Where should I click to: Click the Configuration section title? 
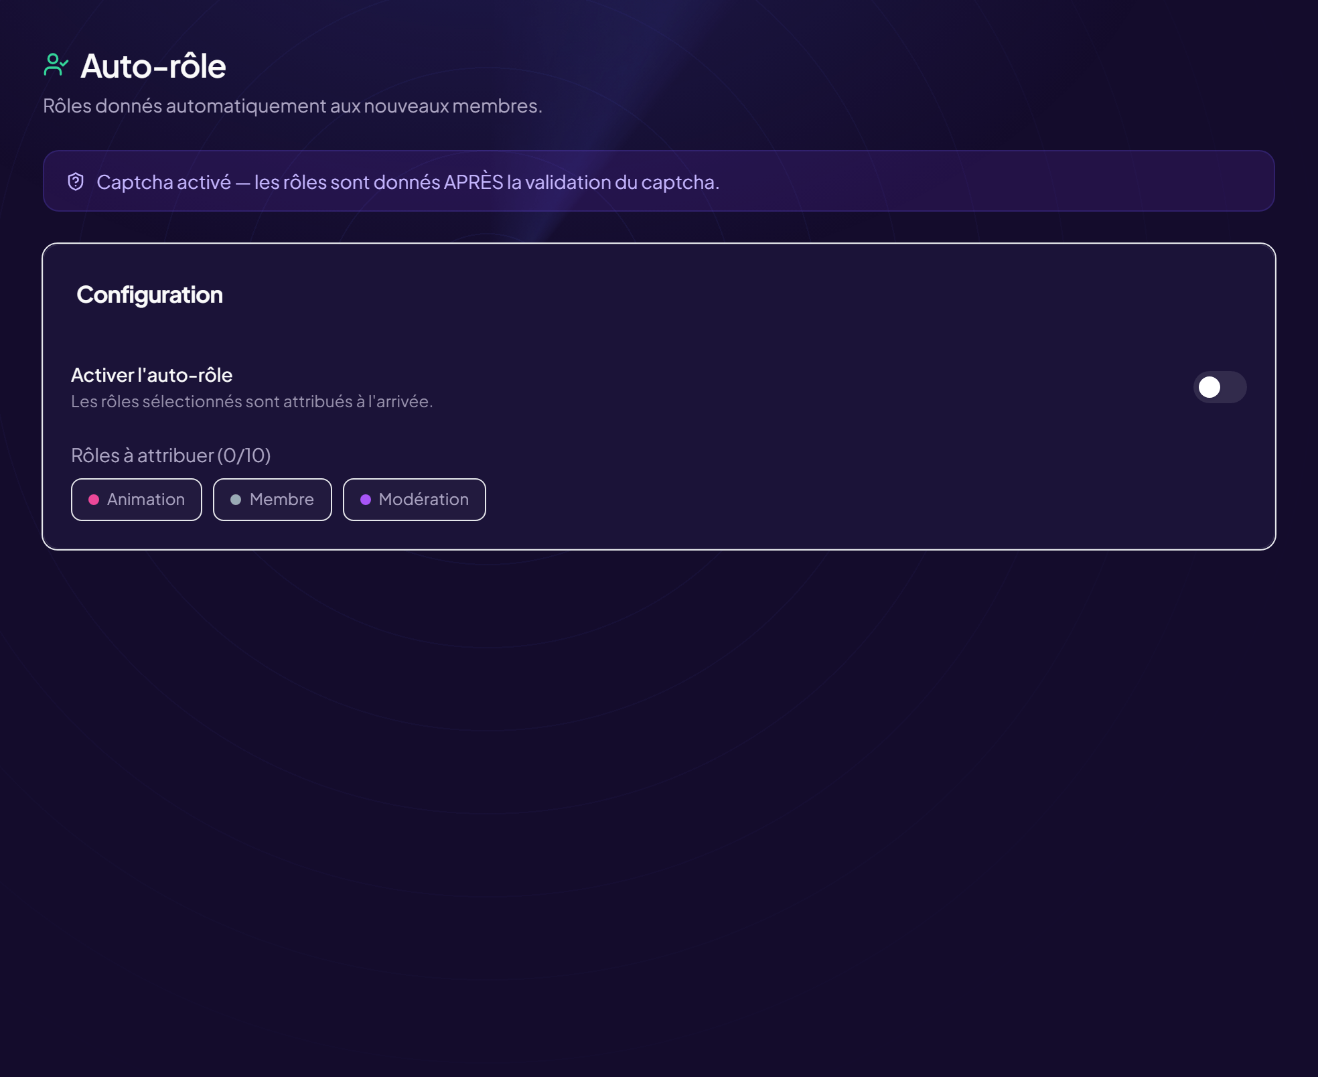point(150,295)
